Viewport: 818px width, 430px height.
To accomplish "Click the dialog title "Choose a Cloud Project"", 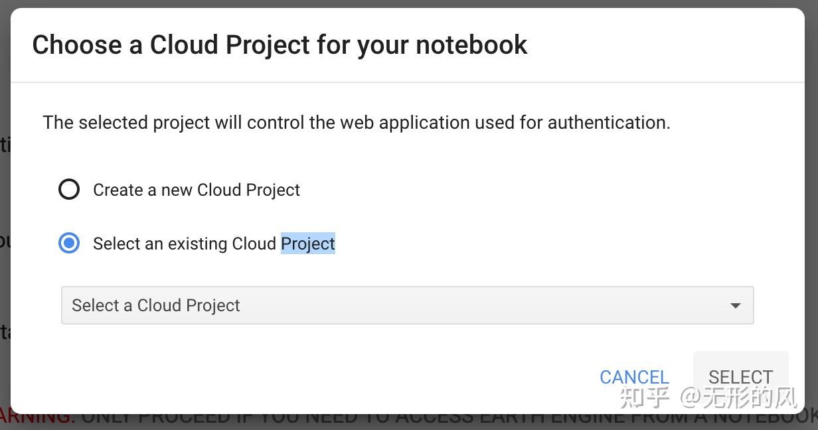I will (x=171, y=45).
